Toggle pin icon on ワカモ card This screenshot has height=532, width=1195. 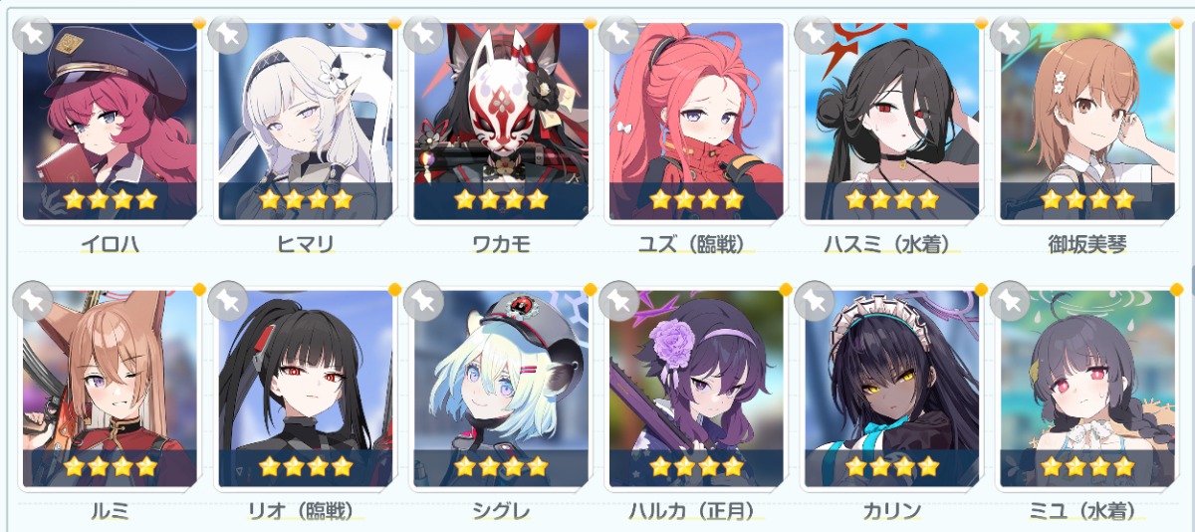423,34
